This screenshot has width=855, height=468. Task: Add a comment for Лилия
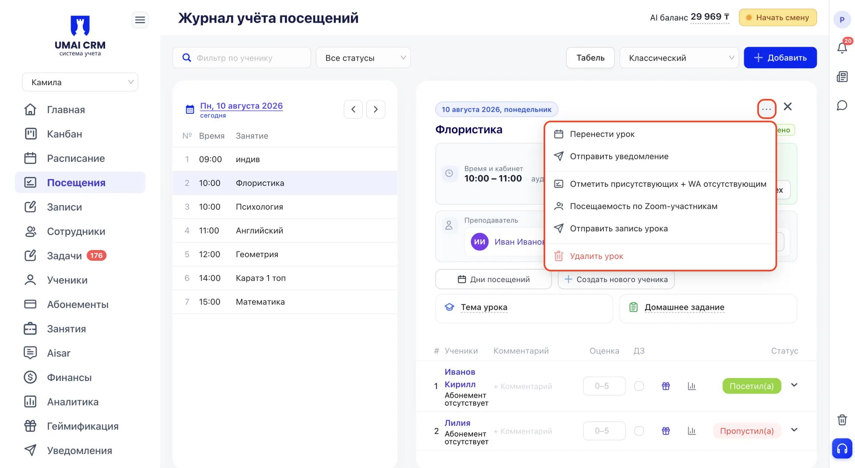click(x=523, y=431)
